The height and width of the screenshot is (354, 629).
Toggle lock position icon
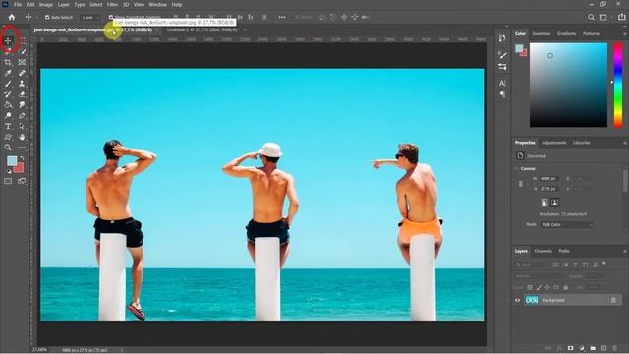547,287
